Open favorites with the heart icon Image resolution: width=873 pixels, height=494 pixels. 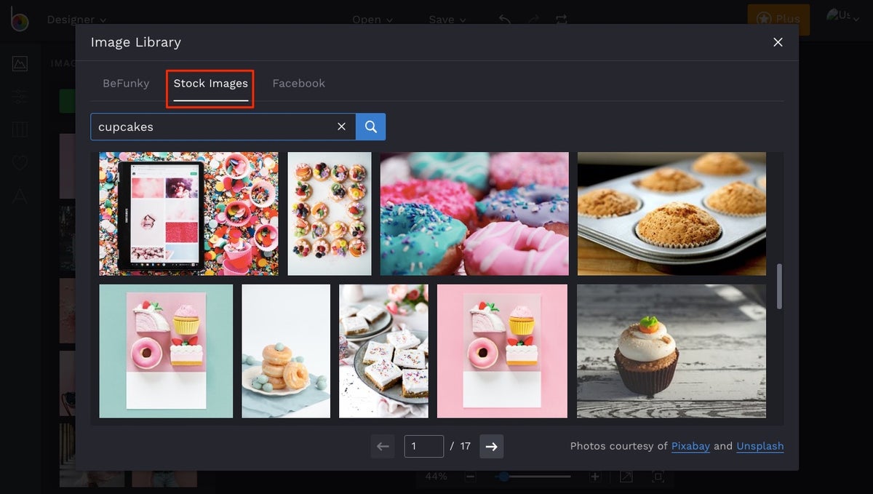point(18,163)
